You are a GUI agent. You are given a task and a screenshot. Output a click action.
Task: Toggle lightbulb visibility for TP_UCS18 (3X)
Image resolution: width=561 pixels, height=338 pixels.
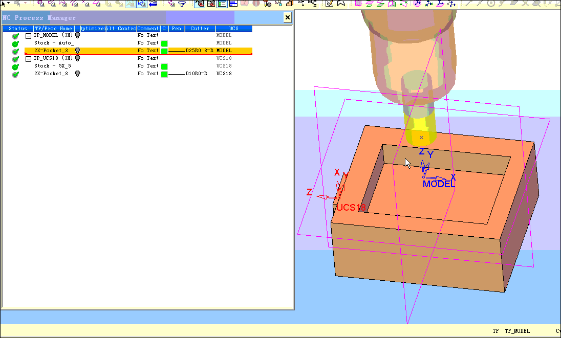[x=77, y=58]
